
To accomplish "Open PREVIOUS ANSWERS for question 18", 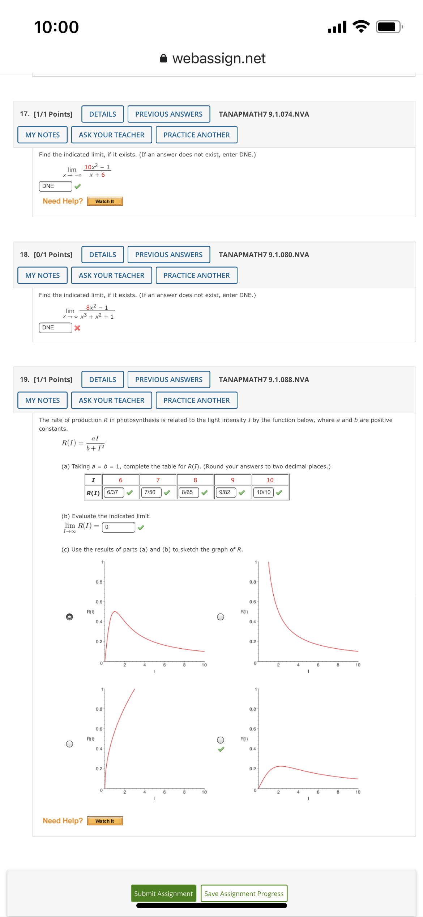I will click(169, 254).
